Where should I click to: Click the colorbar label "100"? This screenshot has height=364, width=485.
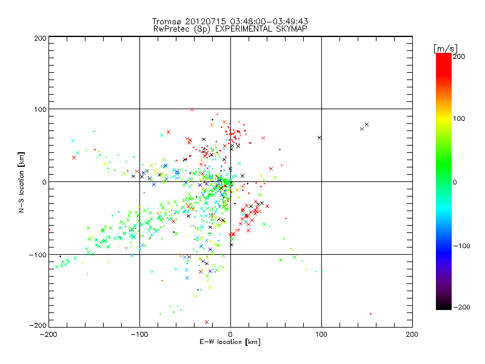coord(459,118)
